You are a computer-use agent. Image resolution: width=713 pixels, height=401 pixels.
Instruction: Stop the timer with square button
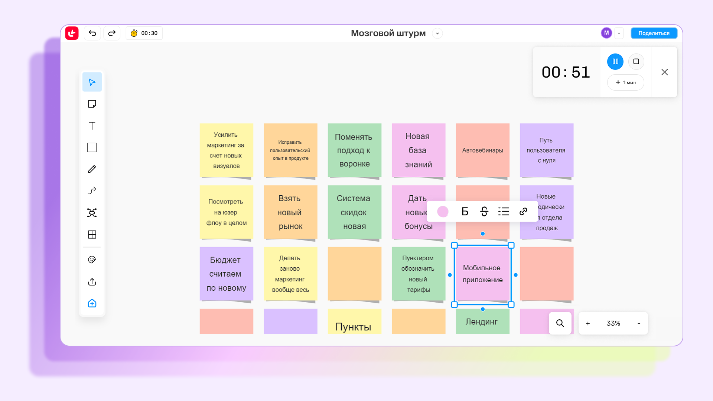coord(636,62)
